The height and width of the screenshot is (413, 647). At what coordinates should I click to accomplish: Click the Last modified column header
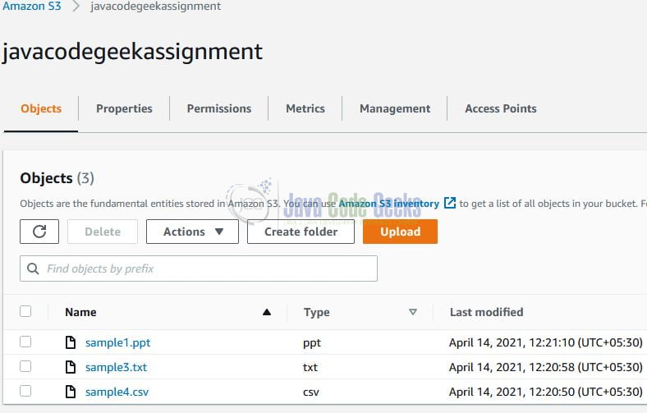tap(487, 312)
